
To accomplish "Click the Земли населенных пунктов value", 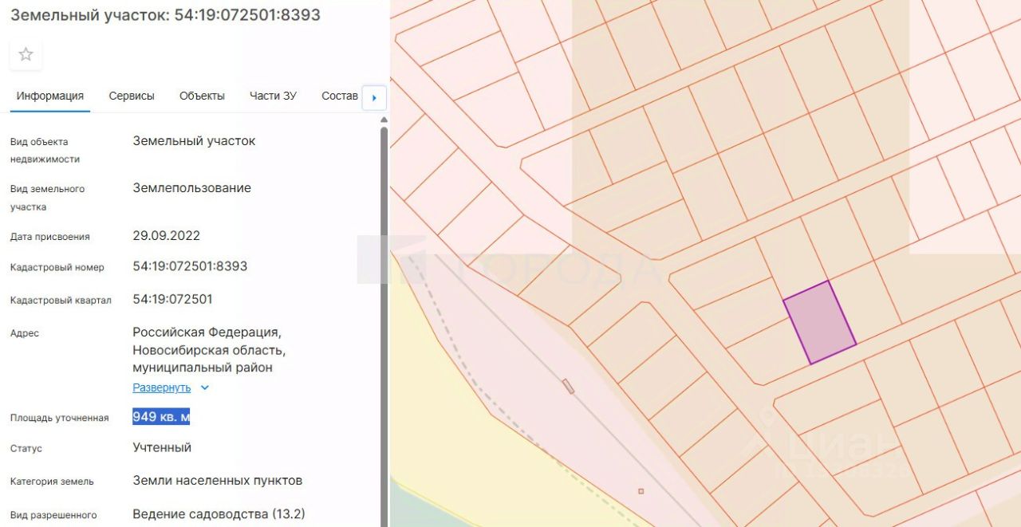I will pyautogui.click(x=217, y=481).
